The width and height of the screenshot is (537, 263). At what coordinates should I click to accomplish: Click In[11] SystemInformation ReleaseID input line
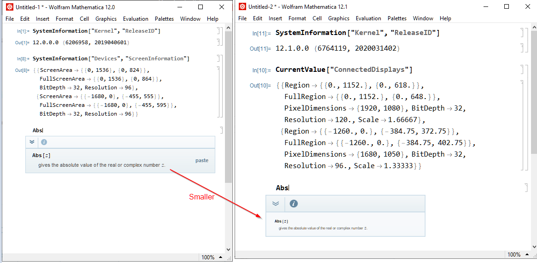click(x=358, y=33)
